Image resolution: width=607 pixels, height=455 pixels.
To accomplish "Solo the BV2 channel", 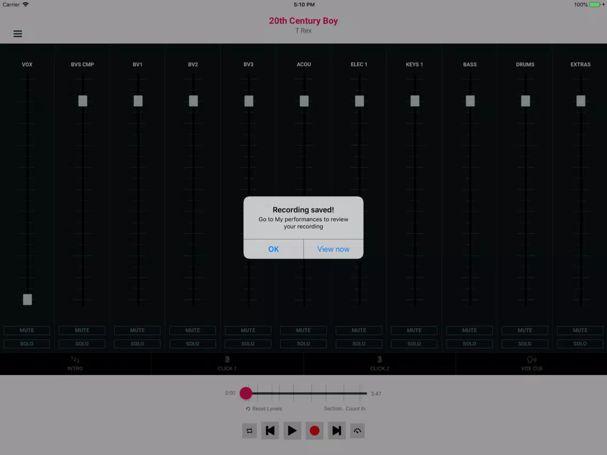I will 193,343.
